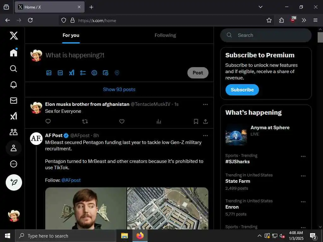The height and width of the screenshot is (242, 323).
Task: Reply to the 'Sex for Everyone' post
Action: pos(48,121)
